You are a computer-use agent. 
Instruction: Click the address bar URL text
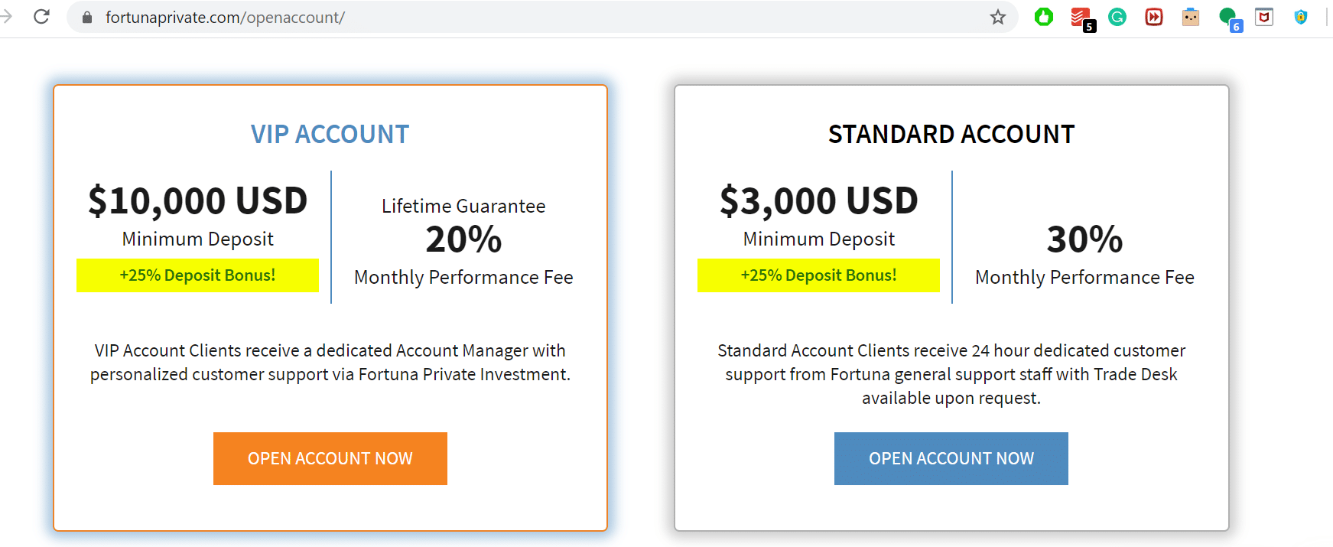pyautogui.click(x=225, y=18)
